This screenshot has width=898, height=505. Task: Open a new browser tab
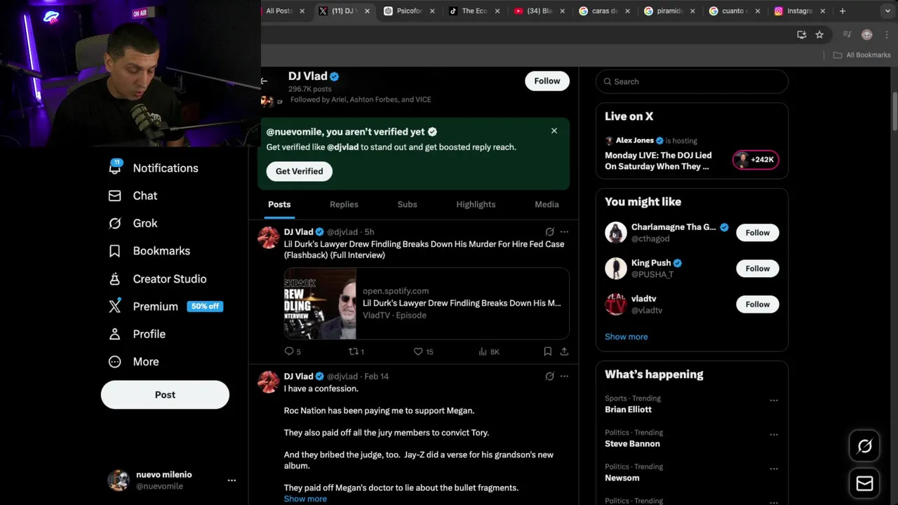tap(843, 11)
